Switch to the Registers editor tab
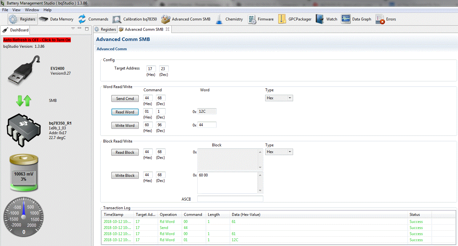 (105, 29)
